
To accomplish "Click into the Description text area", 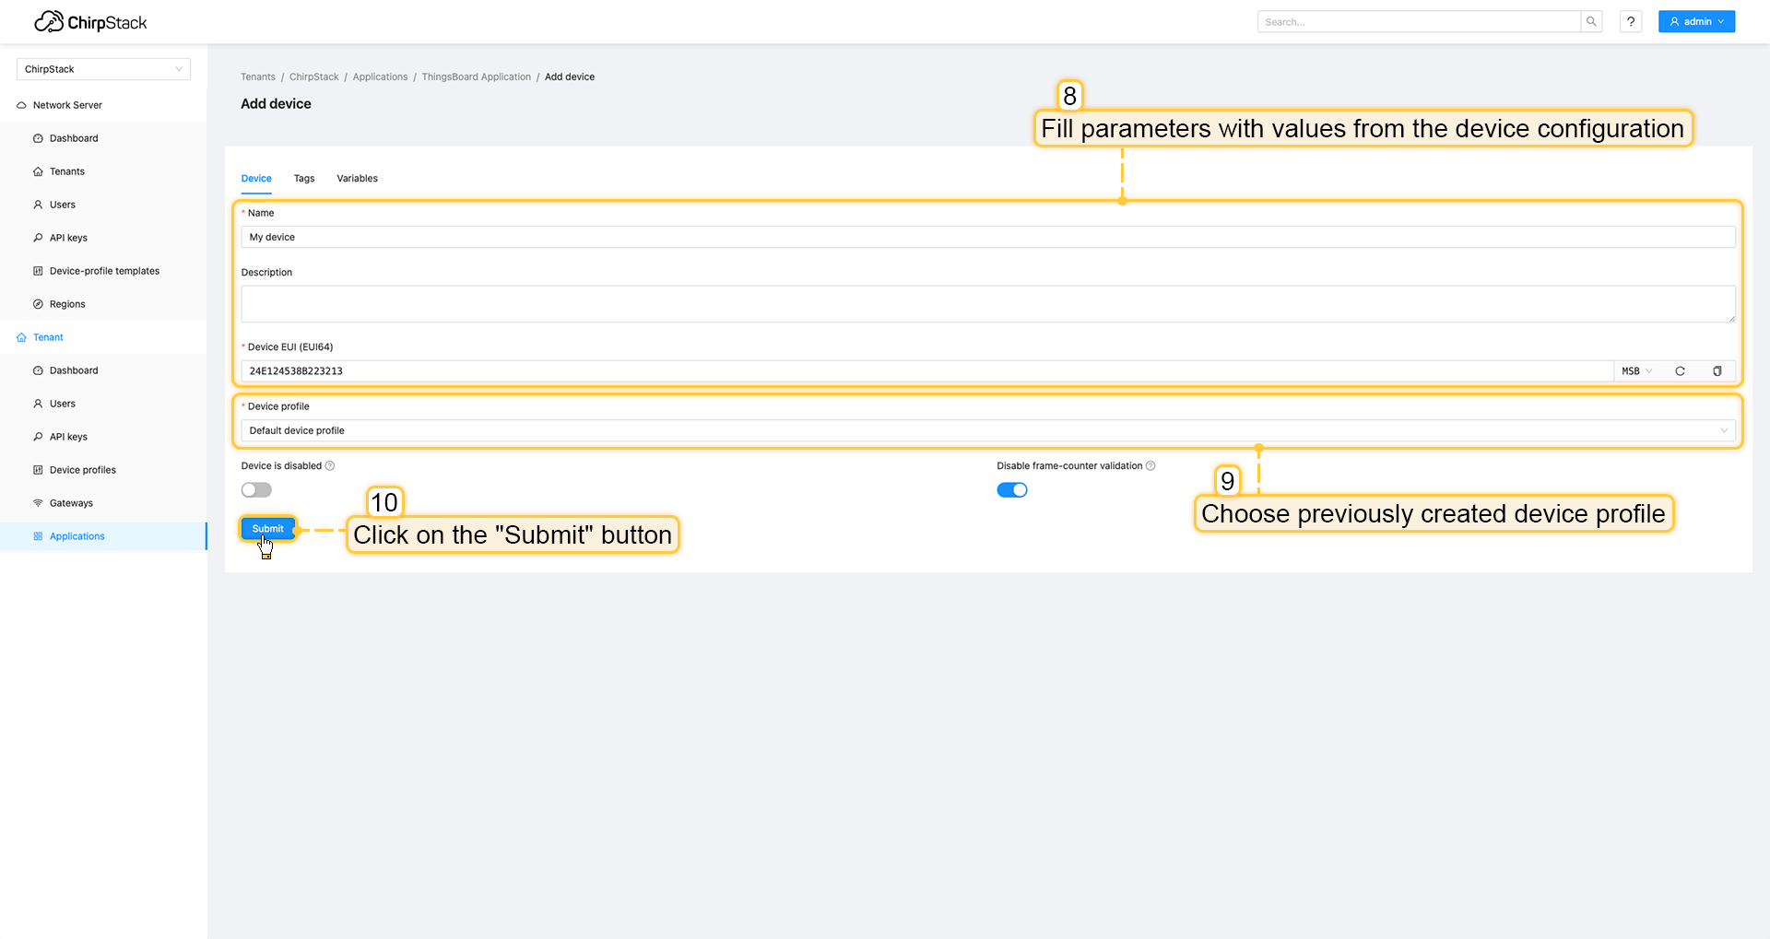I will tap(987, 304).
